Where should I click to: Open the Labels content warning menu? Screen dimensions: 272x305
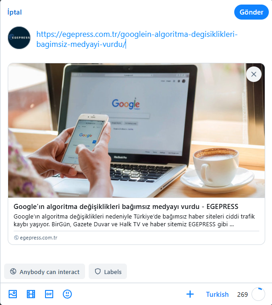point(108,271)
